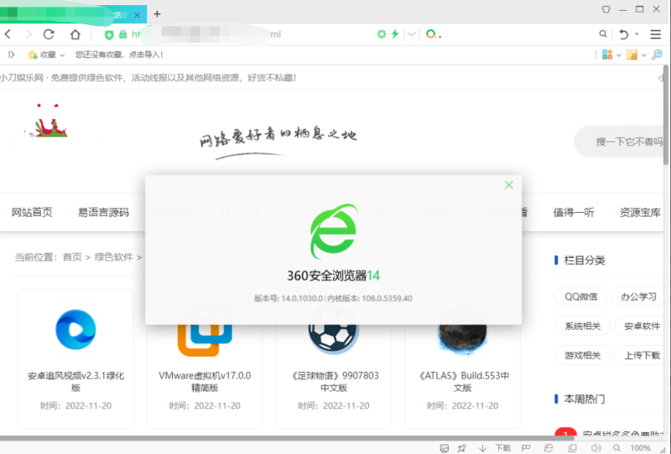The height and width of the screenshot is (454, 671).
Task: Open the QQ微信 category tag
Action: [580, 297]
